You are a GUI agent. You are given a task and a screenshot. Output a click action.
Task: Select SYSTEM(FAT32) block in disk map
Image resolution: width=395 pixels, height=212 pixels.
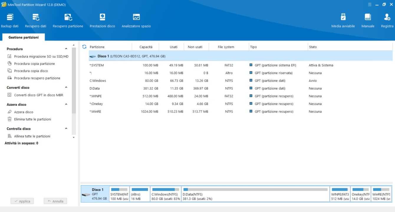click(119, 194)
